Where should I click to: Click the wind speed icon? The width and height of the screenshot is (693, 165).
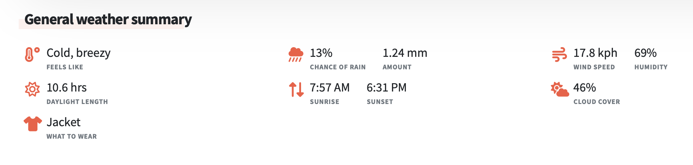pyautogui.click(x=559, y=54)
